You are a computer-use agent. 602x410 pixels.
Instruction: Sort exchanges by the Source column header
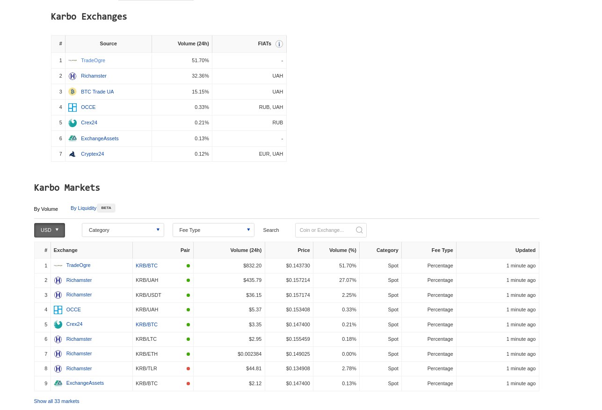109,43
